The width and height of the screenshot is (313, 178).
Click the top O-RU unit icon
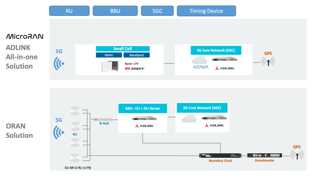click(x=75, y=111)
